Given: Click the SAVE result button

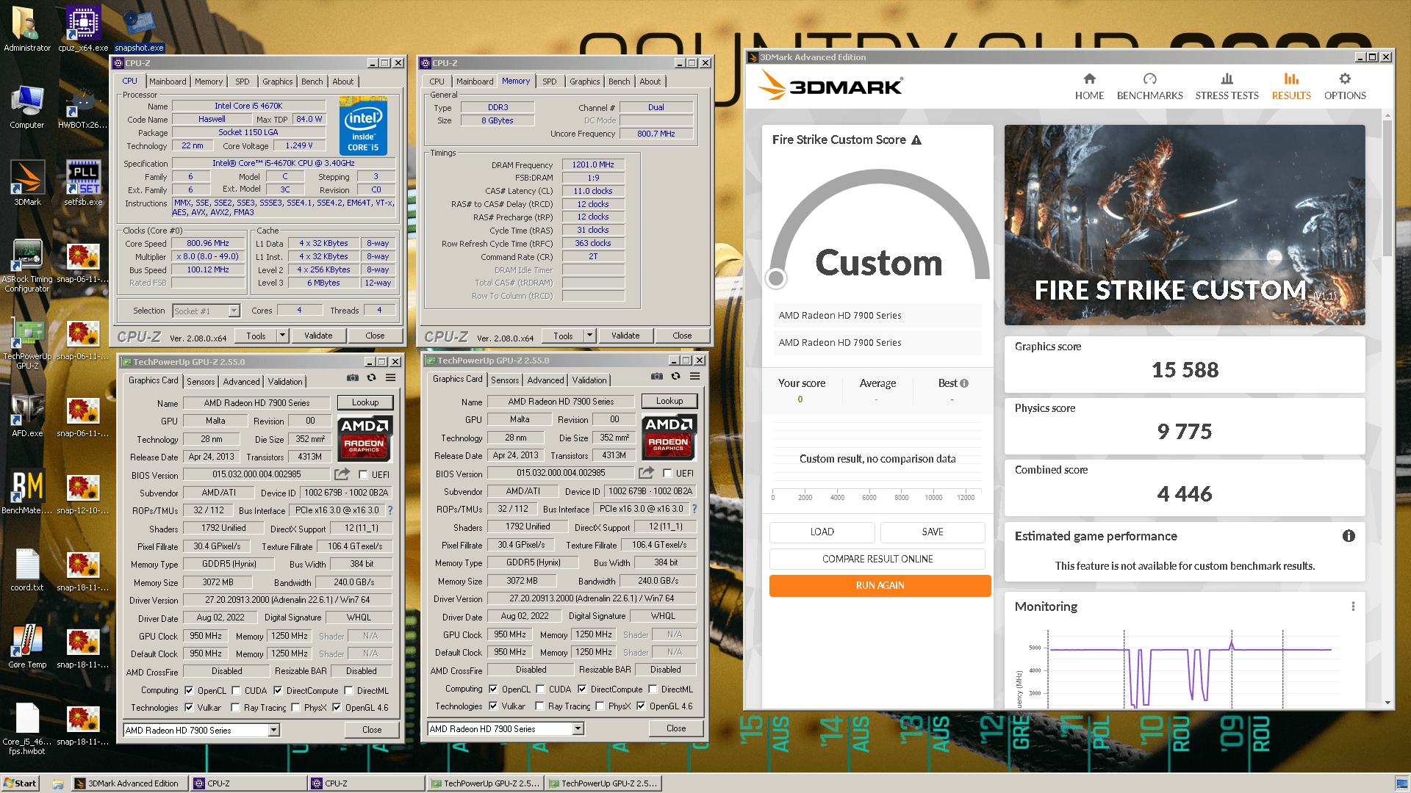Looking at the screenshot, I should pyautogui.click(x=933, y=532).
